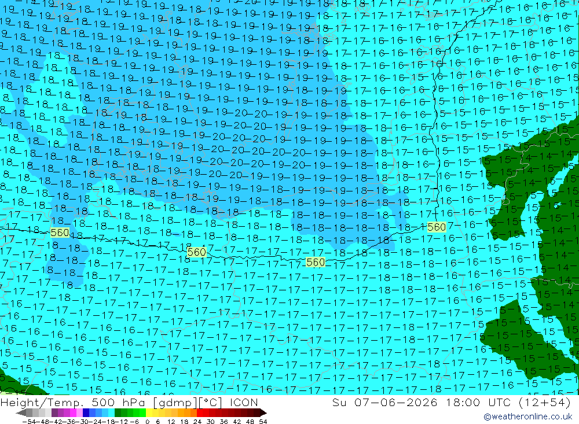Click the 'ICON' model name in the title
This screenshot has height=424, width=579.
[x=244, y=402]
